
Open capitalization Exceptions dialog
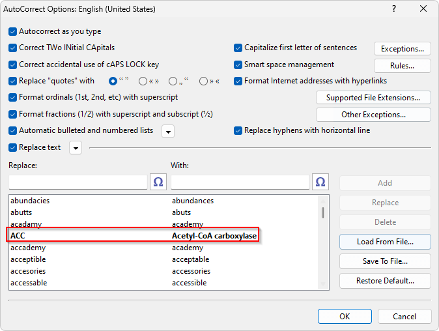pos(403,49)
